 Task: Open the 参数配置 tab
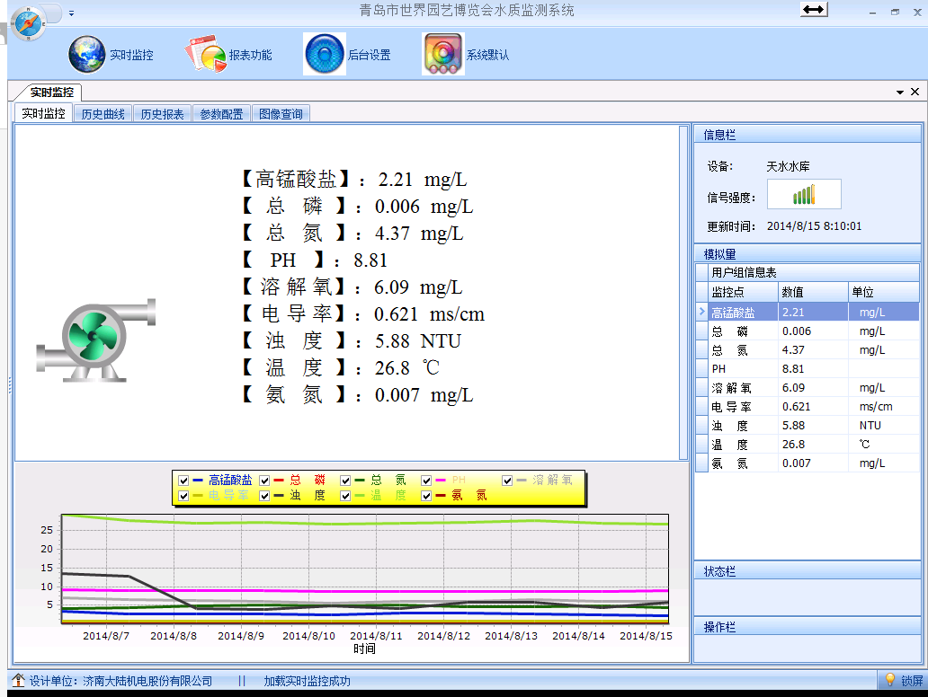coord(221,114)
